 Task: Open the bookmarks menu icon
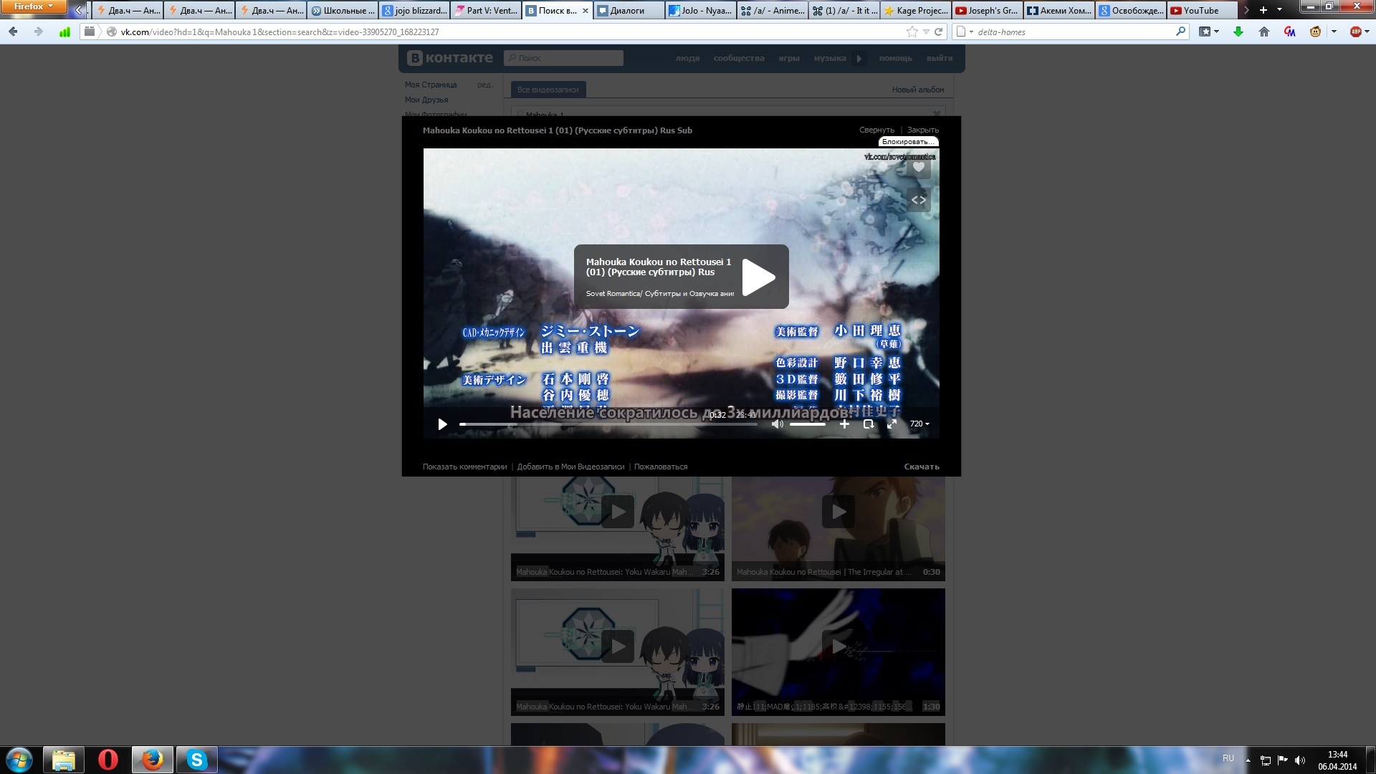click(1209, 32)
